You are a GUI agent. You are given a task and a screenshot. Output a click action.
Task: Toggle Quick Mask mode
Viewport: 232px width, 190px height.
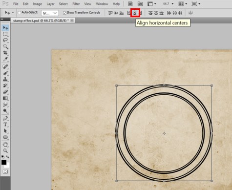click(5, 171)
